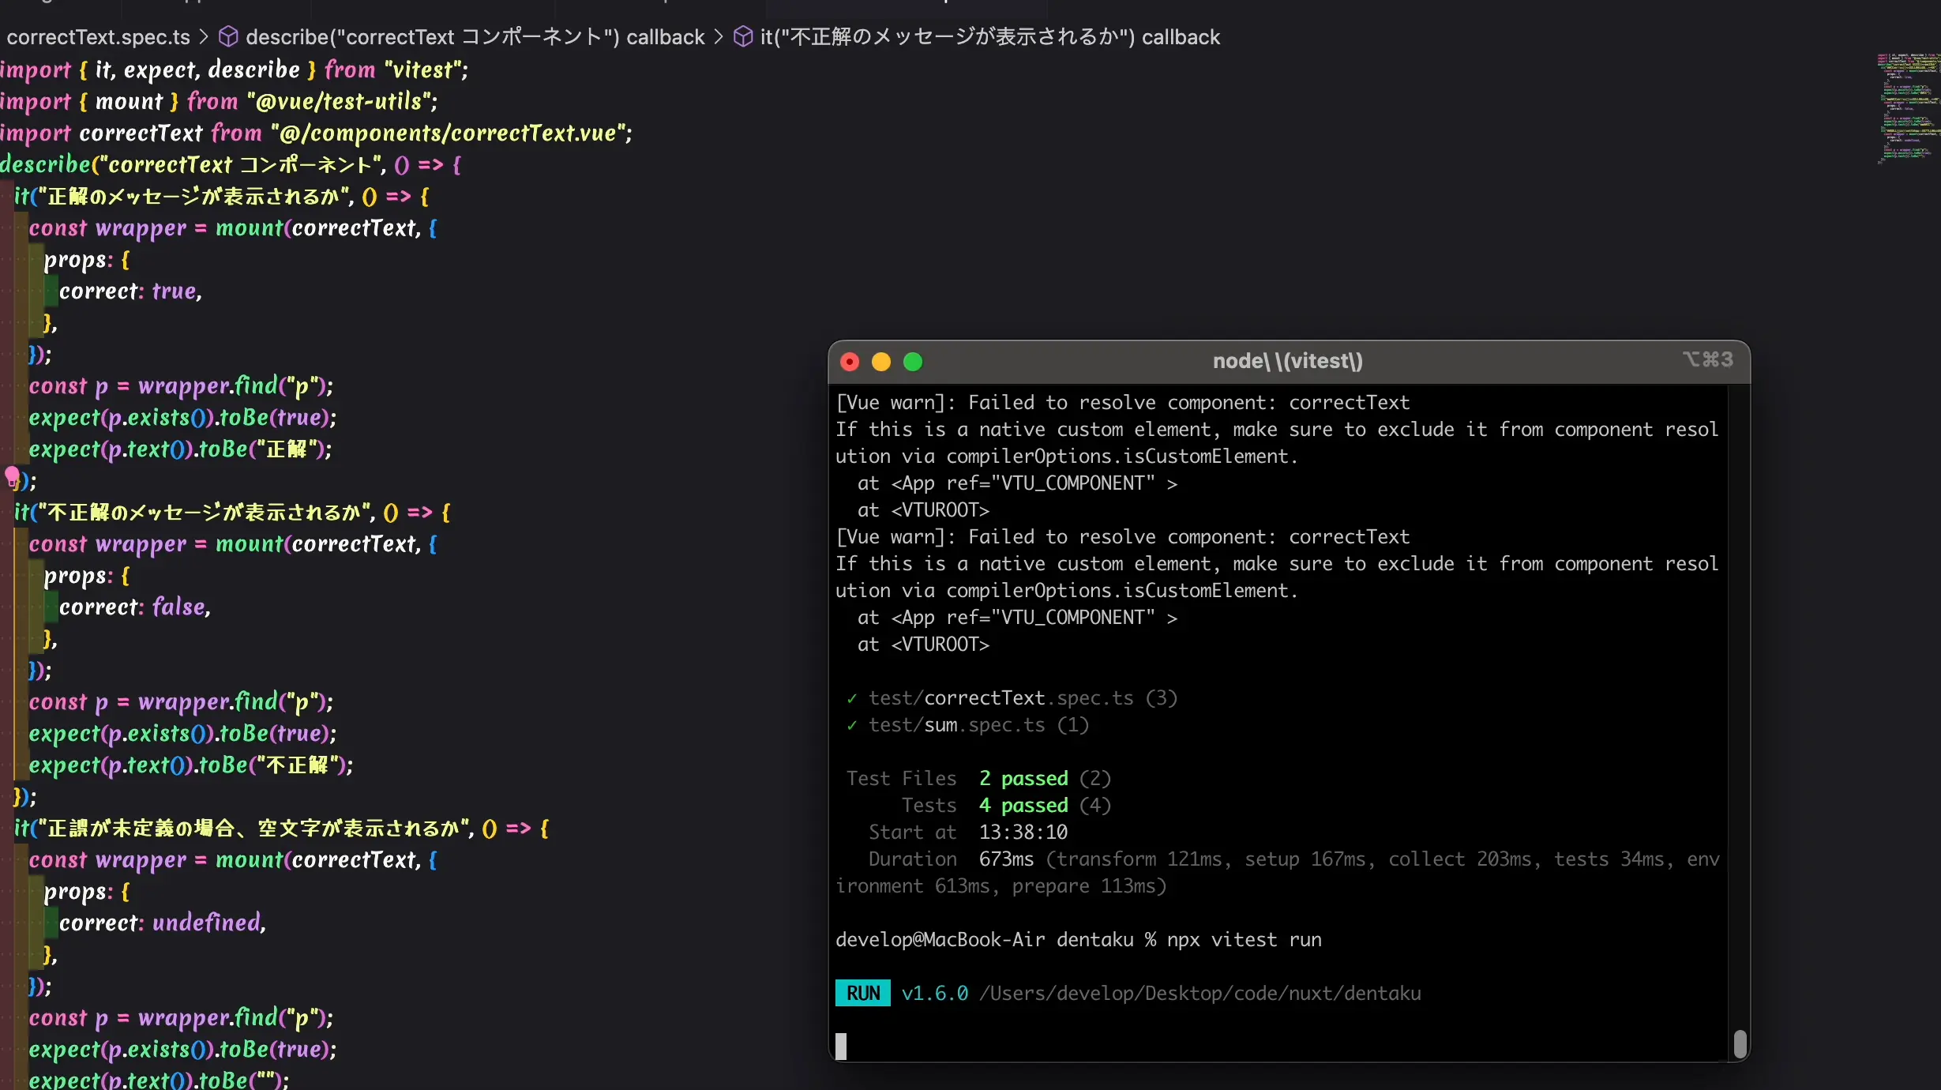The width and height of the screenshot is (1941, 1090).
Task: Click "correct: true," in the code
Action: point(131,291)
